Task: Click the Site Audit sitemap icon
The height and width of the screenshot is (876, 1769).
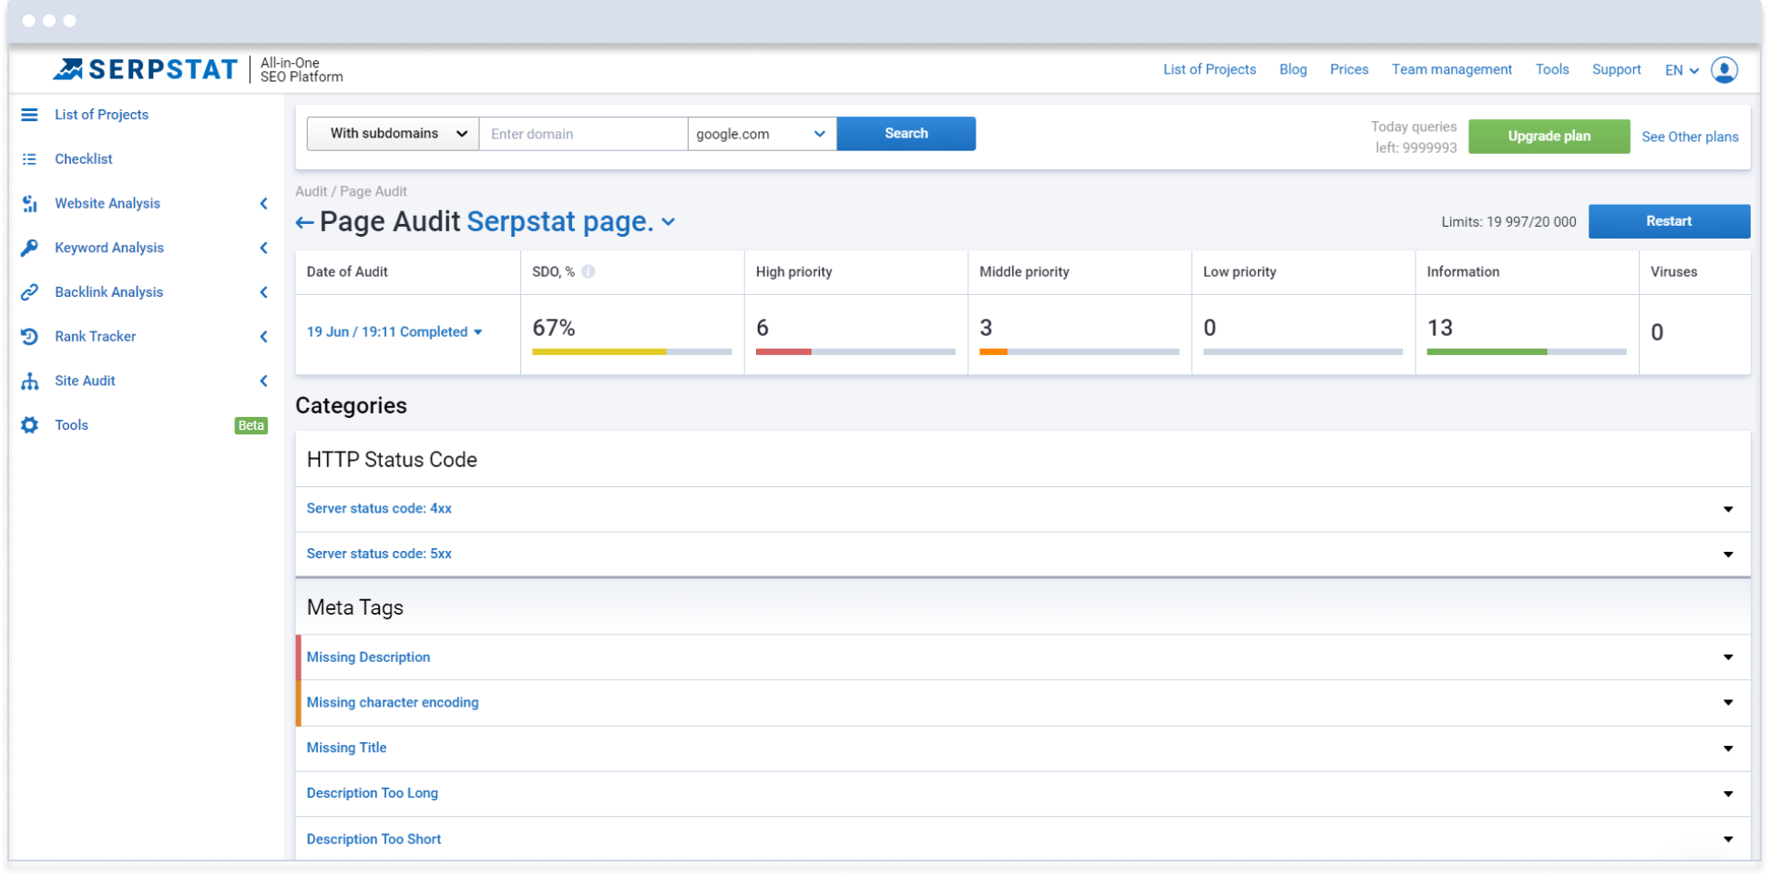Action: [29, 382]
